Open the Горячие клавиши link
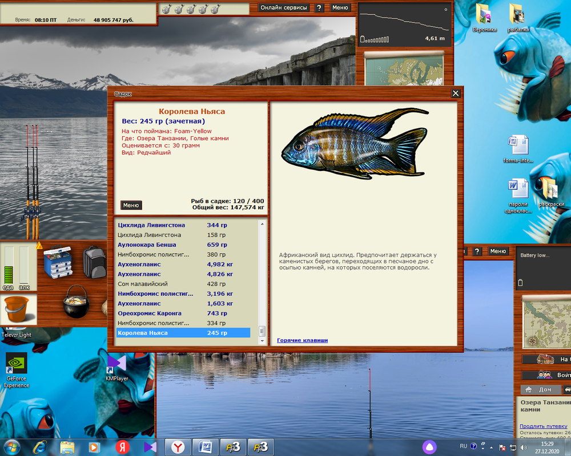 pyautogui.click(x=302, y=340)
